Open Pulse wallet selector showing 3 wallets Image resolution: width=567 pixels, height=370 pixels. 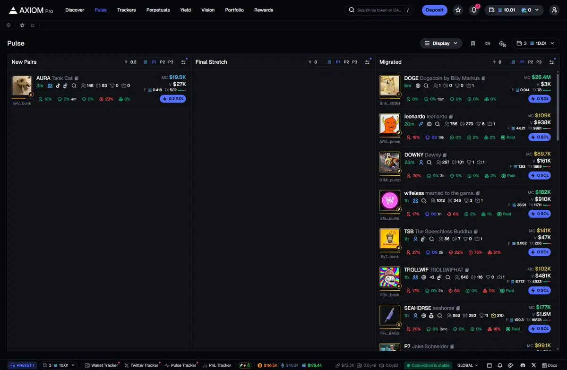(535, 43)
